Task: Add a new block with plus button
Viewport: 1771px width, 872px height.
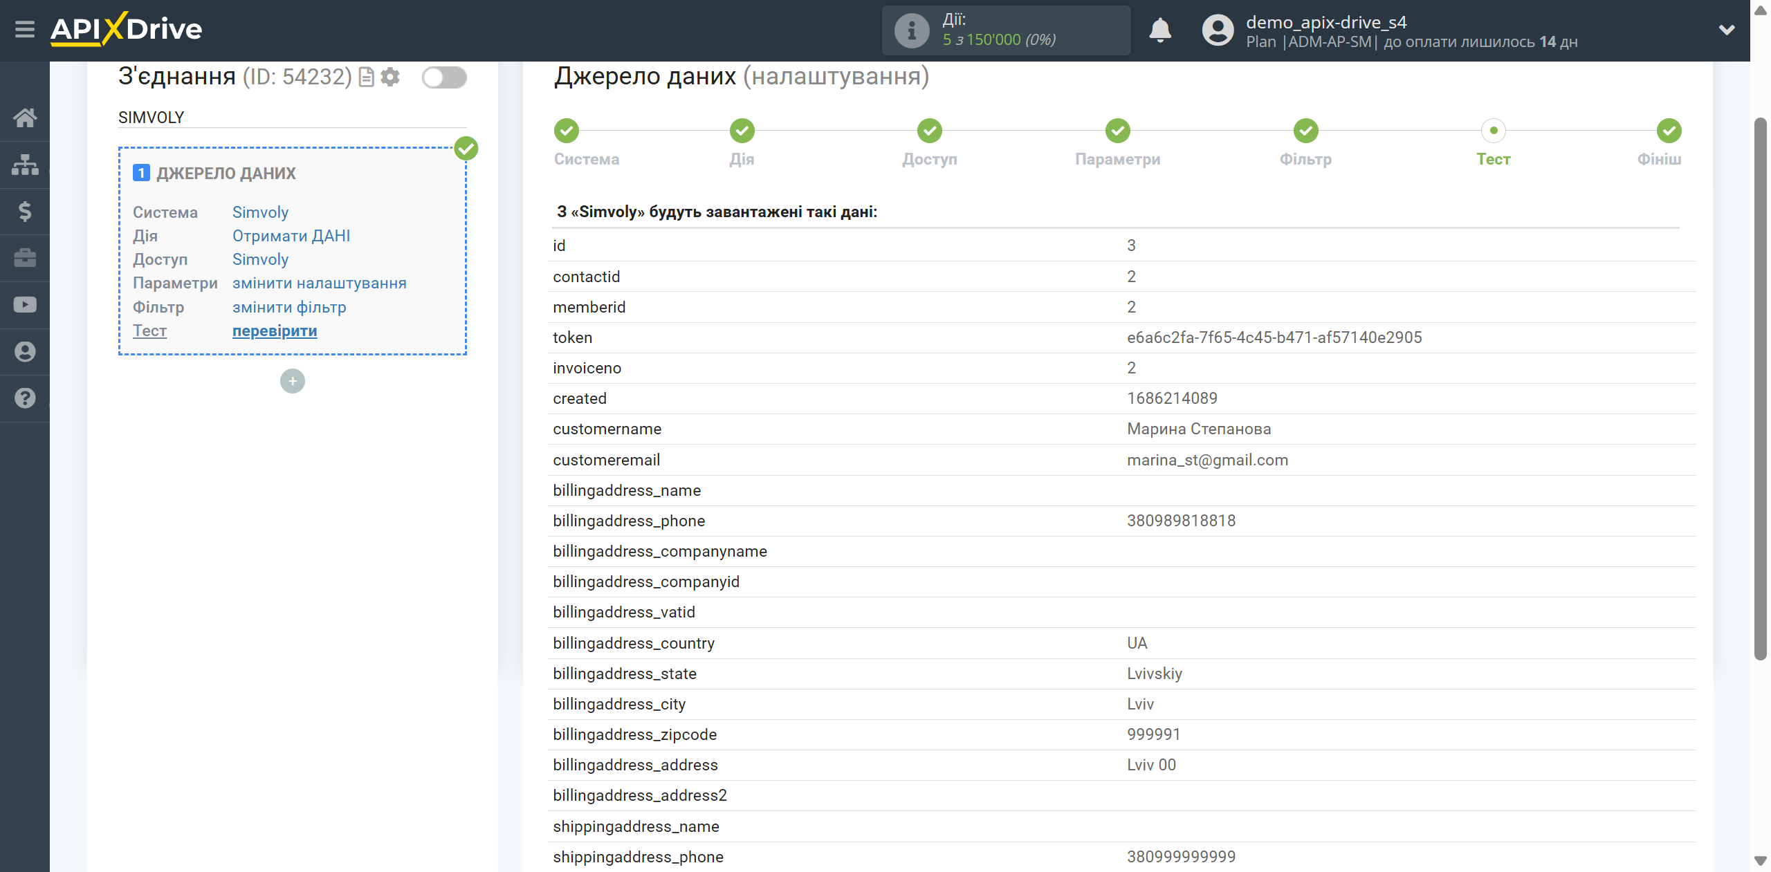Action: [293, 381]
